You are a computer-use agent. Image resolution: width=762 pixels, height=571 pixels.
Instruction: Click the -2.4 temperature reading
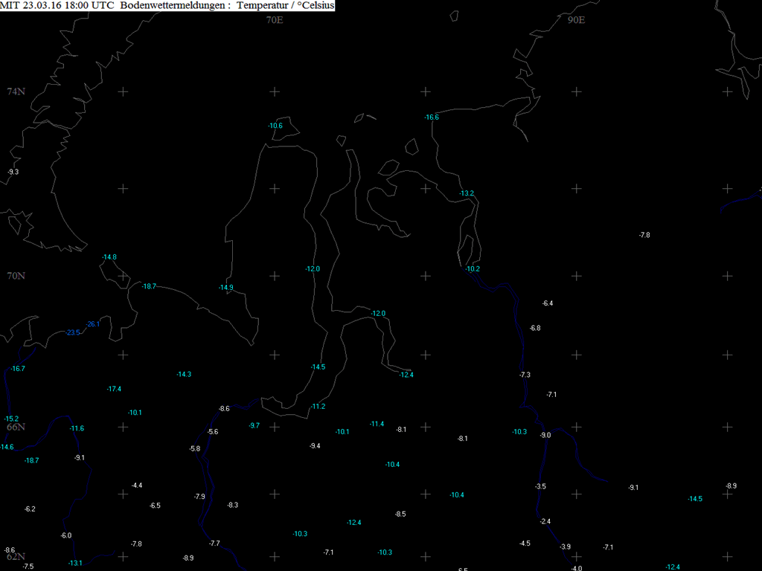(x=545, y=521)
